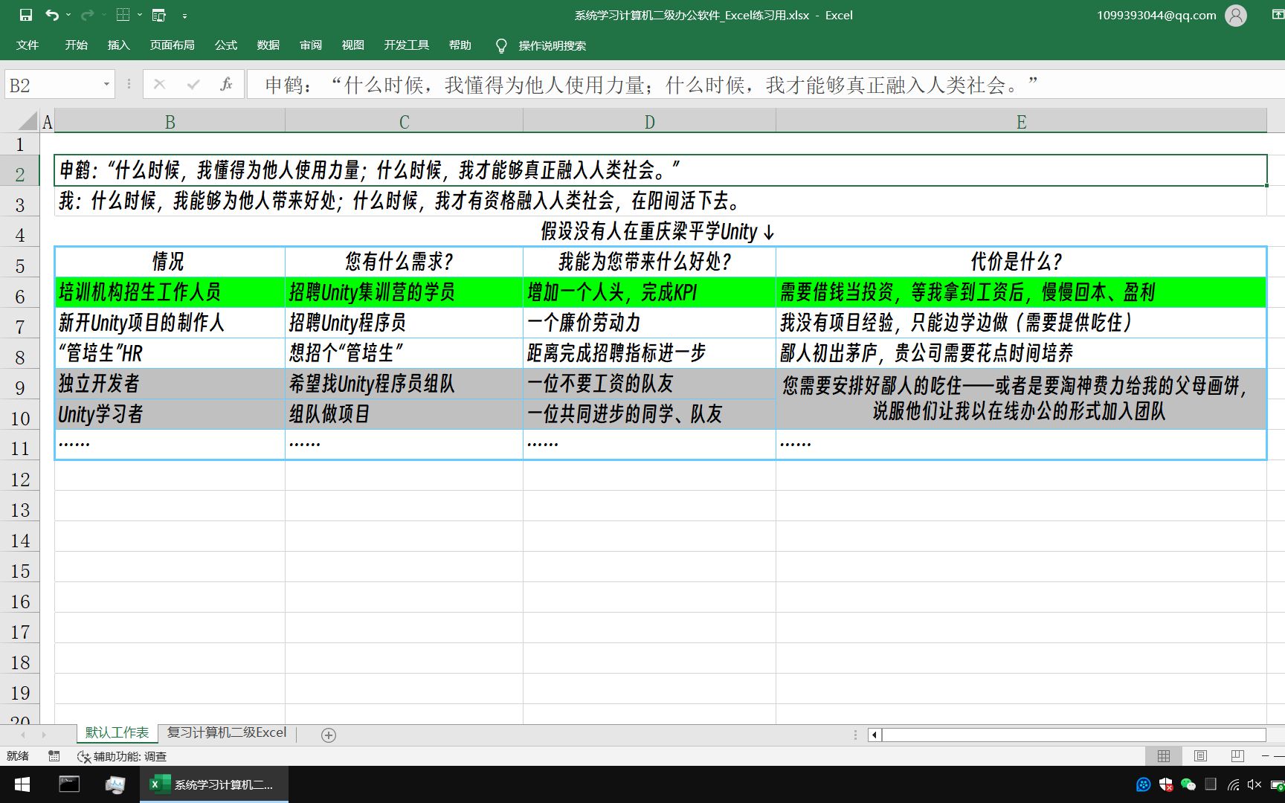Click the Excel taskbar button

pos(214,784)
